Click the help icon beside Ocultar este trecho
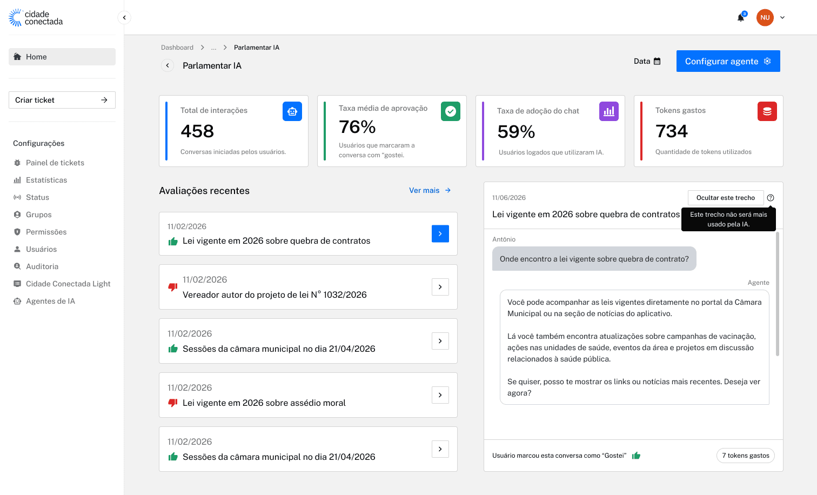The width and height of the screenshot is (817, 495). (x=771, y=198)
